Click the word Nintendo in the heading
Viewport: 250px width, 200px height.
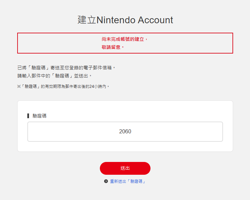pos(116,20)
